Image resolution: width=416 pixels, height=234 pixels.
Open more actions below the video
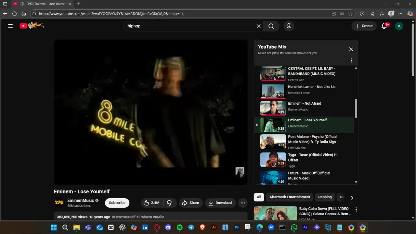point(243,203)
